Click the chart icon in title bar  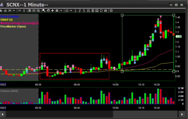tap(2, 5)
